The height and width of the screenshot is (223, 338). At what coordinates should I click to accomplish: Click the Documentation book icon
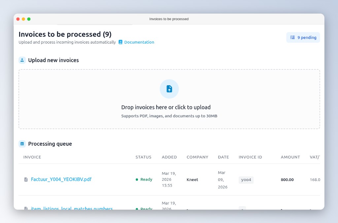[x=120, y=42]
